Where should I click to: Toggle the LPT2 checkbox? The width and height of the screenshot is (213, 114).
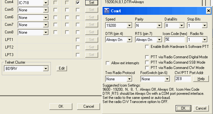pyautogui.click(x=78, y=47)
